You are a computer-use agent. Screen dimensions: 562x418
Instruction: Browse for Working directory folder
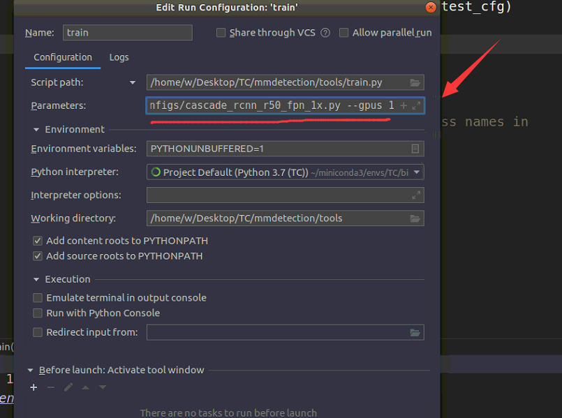(415, 218)
